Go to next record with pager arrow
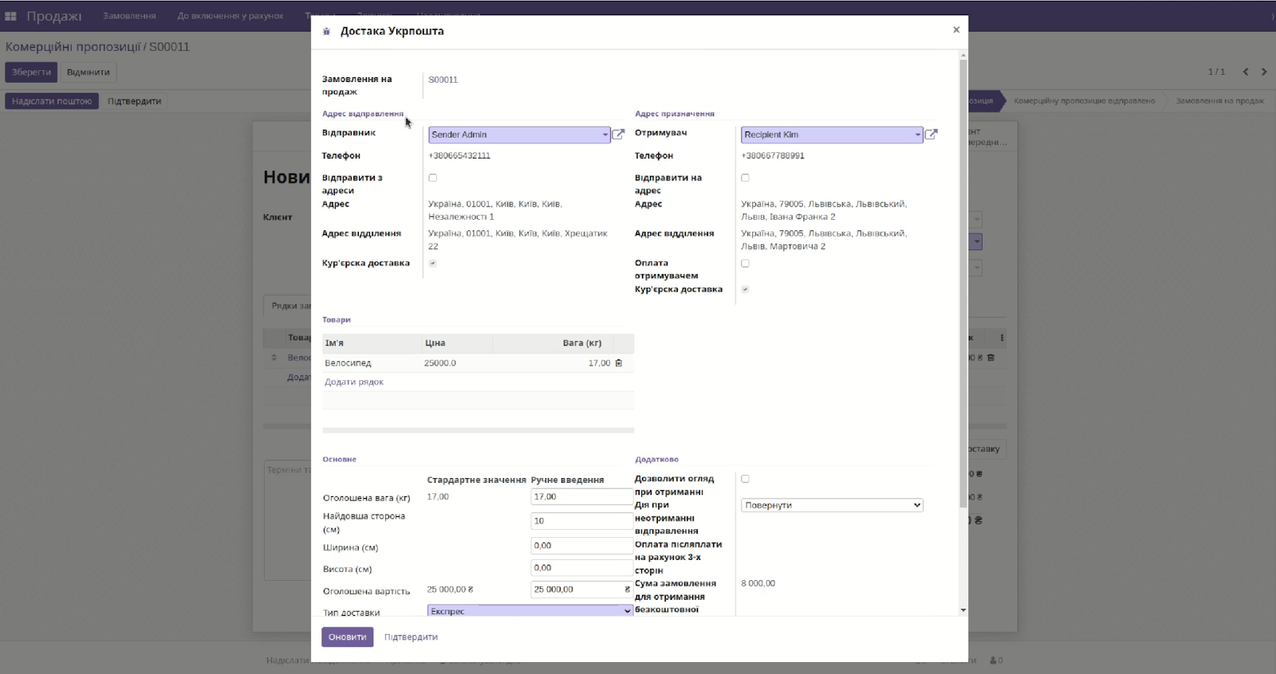 point(1264,72)
